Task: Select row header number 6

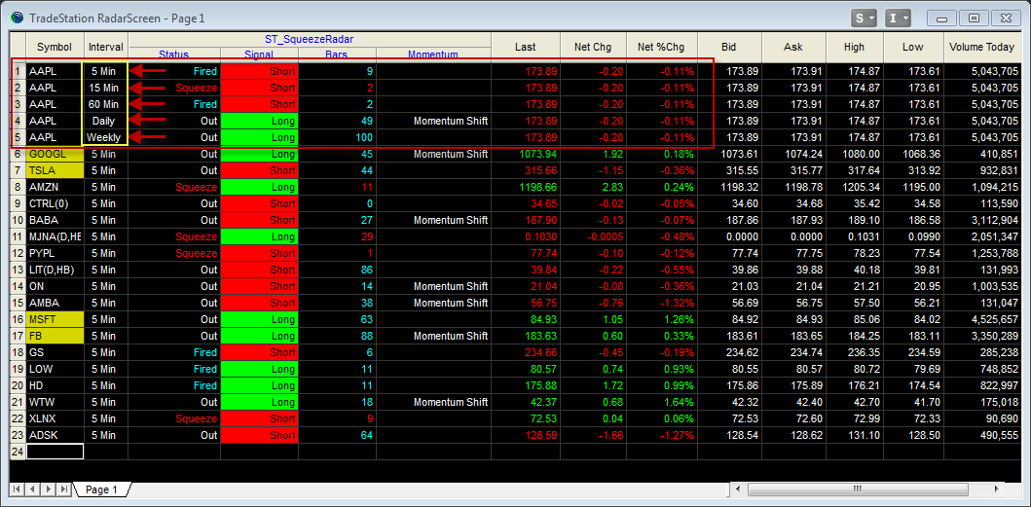Action: (18, 154)
